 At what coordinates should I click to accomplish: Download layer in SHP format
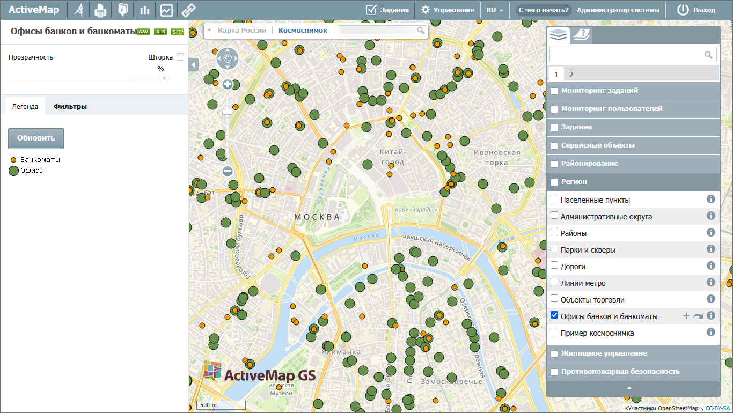(178, 32)
